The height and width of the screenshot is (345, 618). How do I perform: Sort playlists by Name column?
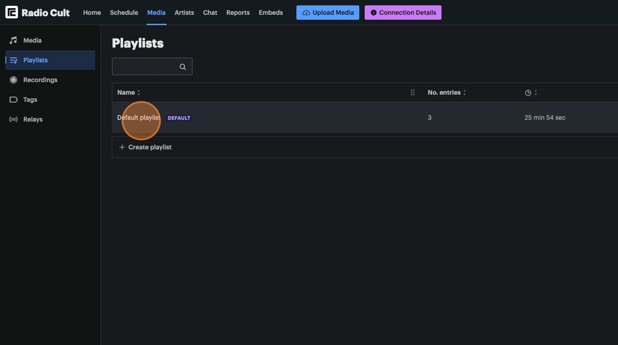tap(129, 93)
